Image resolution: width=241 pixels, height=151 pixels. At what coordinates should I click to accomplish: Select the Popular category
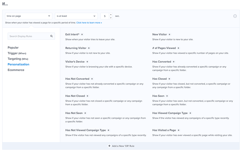point(13,48)
